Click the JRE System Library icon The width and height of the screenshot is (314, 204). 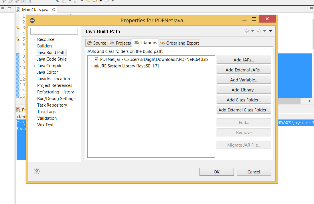click(96, 66)
